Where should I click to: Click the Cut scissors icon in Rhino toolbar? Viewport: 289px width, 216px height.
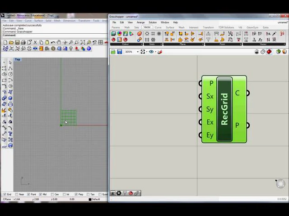[x=35, y=42]
